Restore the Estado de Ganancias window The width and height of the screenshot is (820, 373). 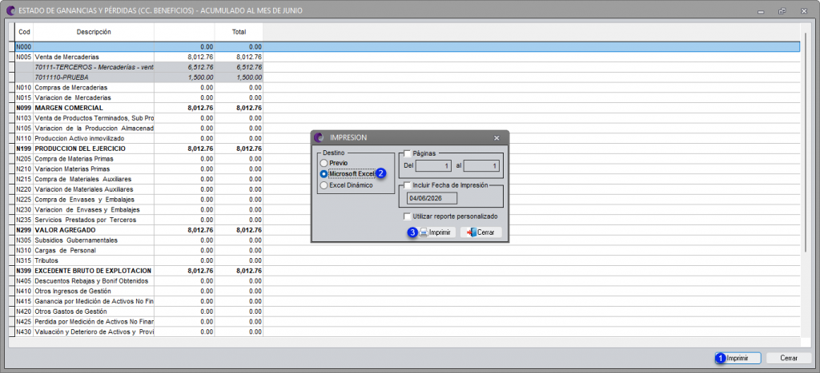point(782,10)
